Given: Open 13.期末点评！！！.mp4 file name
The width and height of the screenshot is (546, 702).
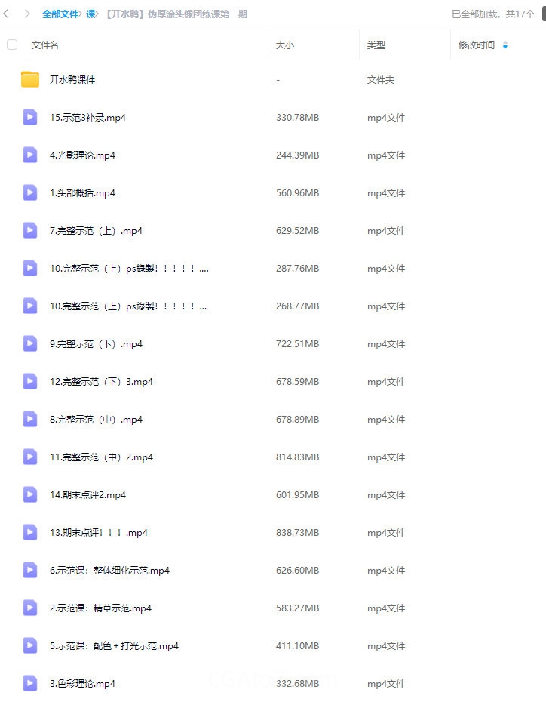Looking at the screenshot, I should point(98,533).
